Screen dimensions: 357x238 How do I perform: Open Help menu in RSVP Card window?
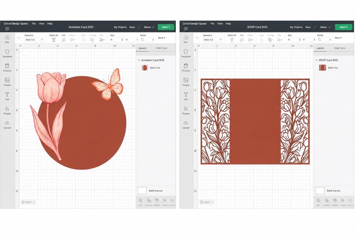coord(228,23)
